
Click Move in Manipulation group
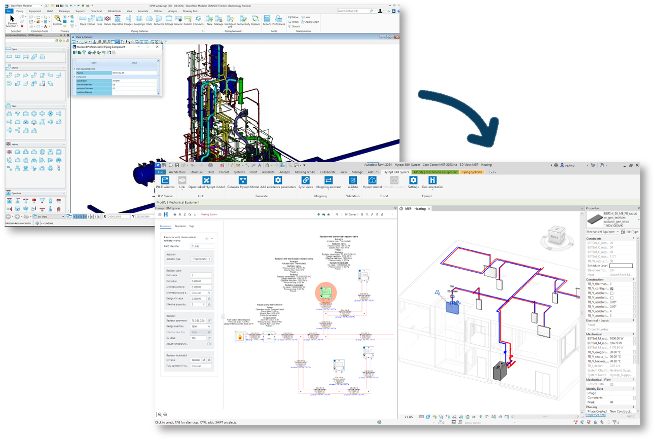tap(294, 17)
